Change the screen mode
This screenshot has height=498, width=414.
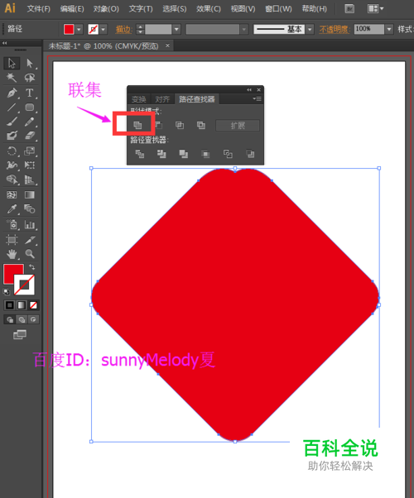20,334
